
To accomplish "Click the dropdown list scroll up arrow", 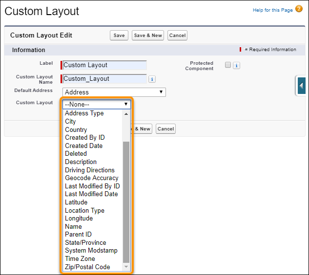I will point(126,114).
